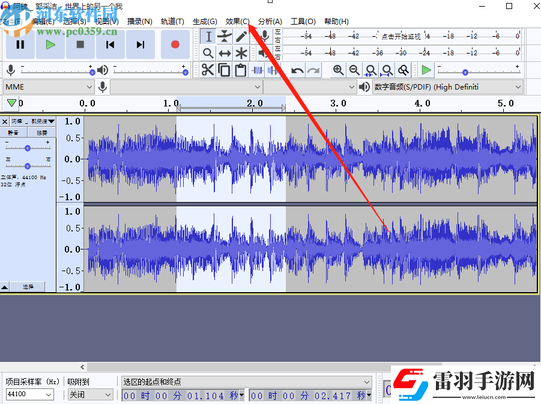This screenshot has width=541, height=404.
Task: Adjust the track pan slider
Action: click(x=28, y=166)
